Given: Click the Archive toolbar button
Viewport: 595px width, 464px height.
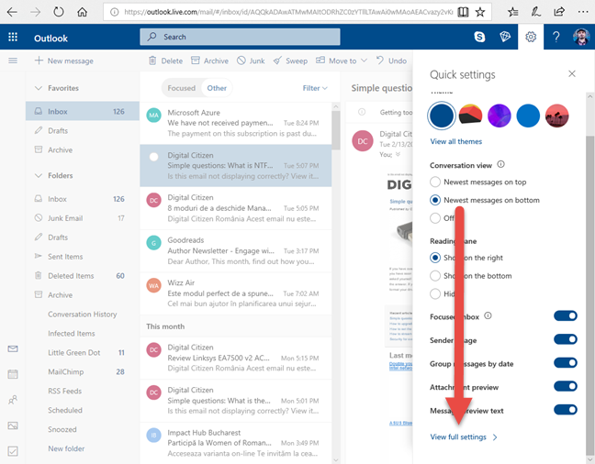Looking at the screenshot, I should click(210, 61).
